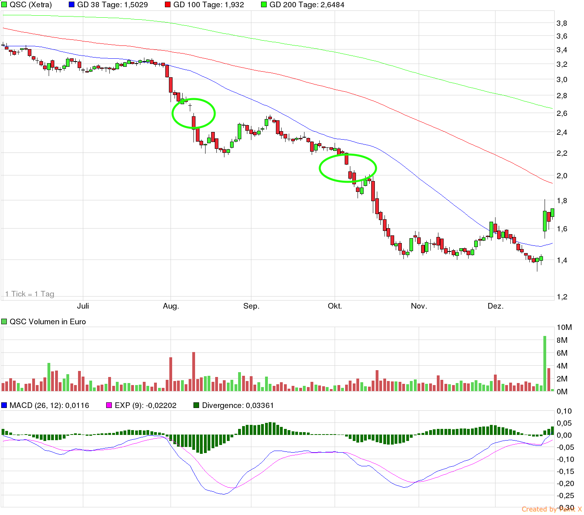
Task: Click the blue GD 38 Tage legend swatch
Action: coord(72,5)
